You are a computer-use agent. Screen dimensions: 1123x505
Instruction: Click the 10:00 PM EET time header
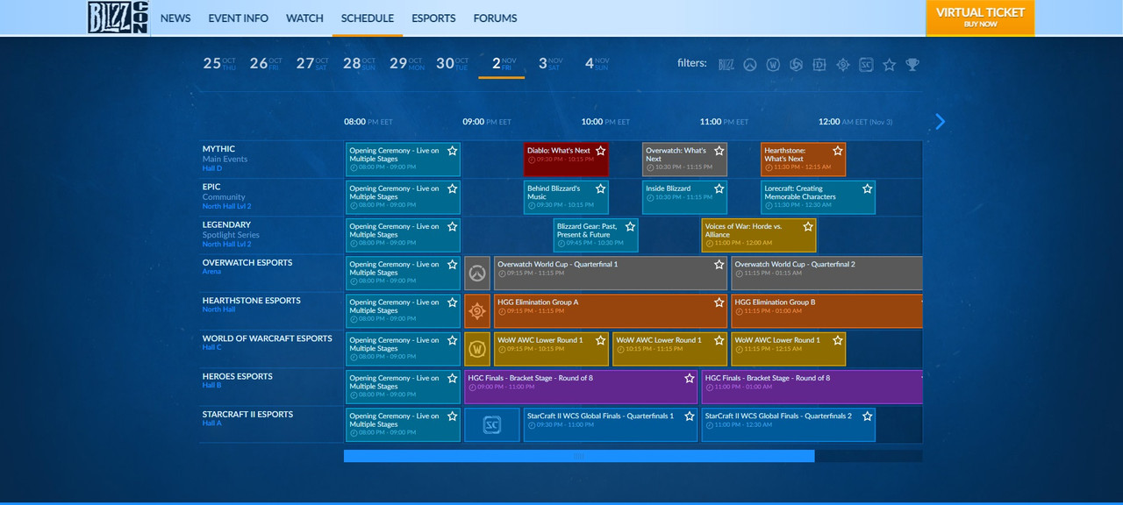coord(605,122)
